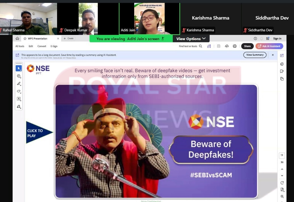This screenshot has width=294, height=202.
Task: Choose the Add comment tool
Action: coord(18,76)
